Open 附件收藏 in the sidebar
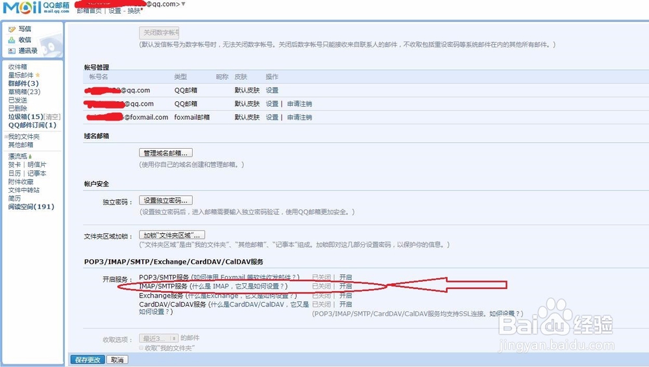 coord(21,181)
